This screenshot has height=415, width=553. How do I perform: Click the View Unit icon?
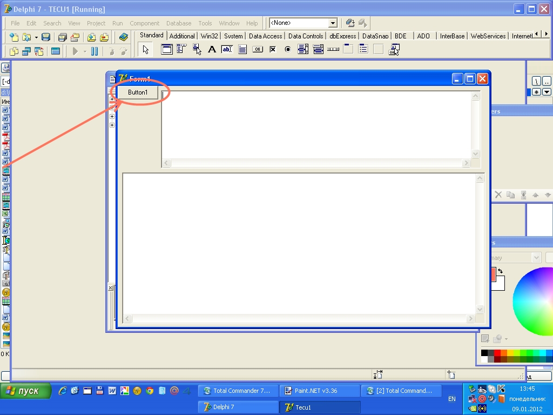(x=14, y=51)
